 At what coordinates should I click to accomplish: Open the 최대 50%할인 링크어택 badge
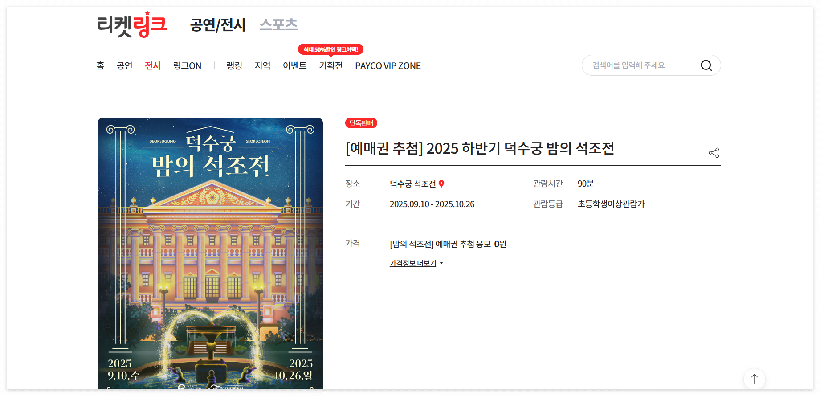(x=330, y=49)
